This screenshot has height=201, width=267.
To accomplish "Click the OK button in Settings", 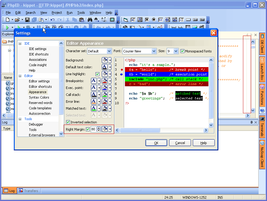I will tap(156, 143).
